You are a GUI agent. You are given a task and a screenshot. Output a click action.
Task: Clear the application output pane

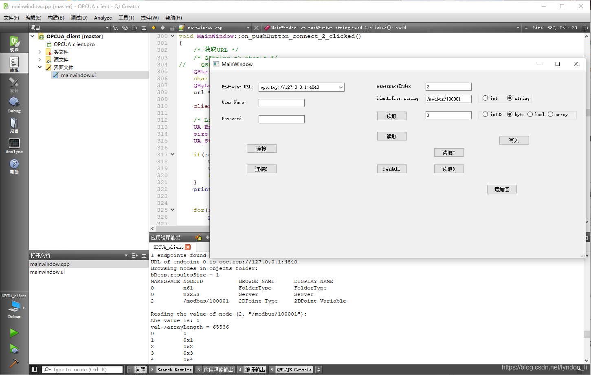(198, 237)
